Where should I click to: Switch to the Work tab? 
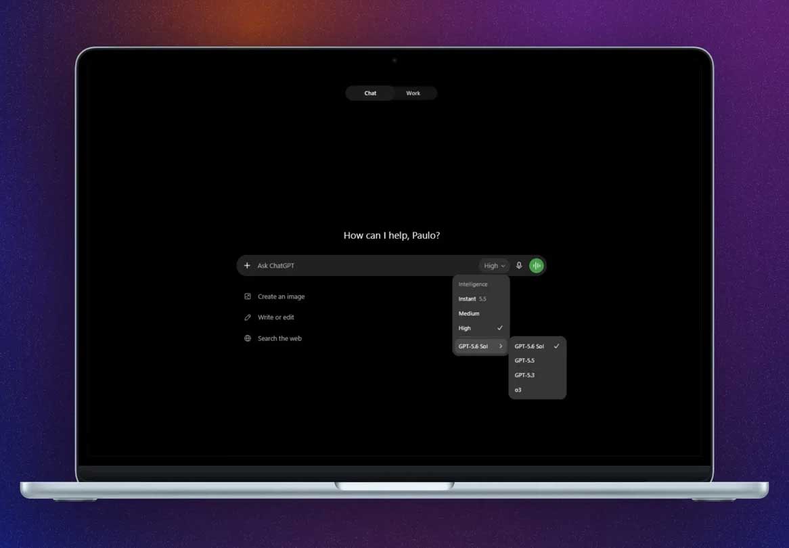413,93
